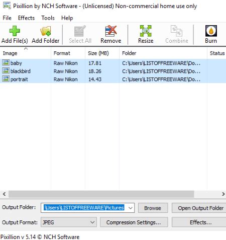This screenshot has height=240, width=226.
Task: Click the 14.43 size value
Action: 95,79
